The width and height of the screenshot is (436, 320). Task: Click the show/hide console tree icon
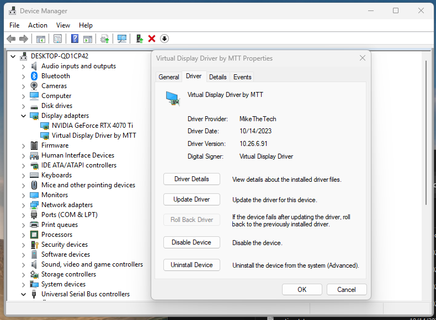tap(41, 39)
